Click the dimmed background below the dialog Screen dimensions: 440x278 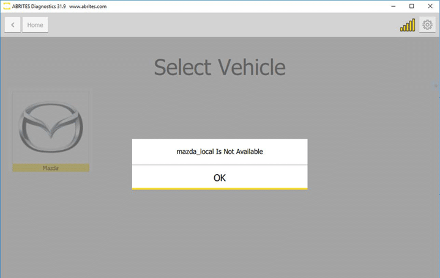point(219,238)
